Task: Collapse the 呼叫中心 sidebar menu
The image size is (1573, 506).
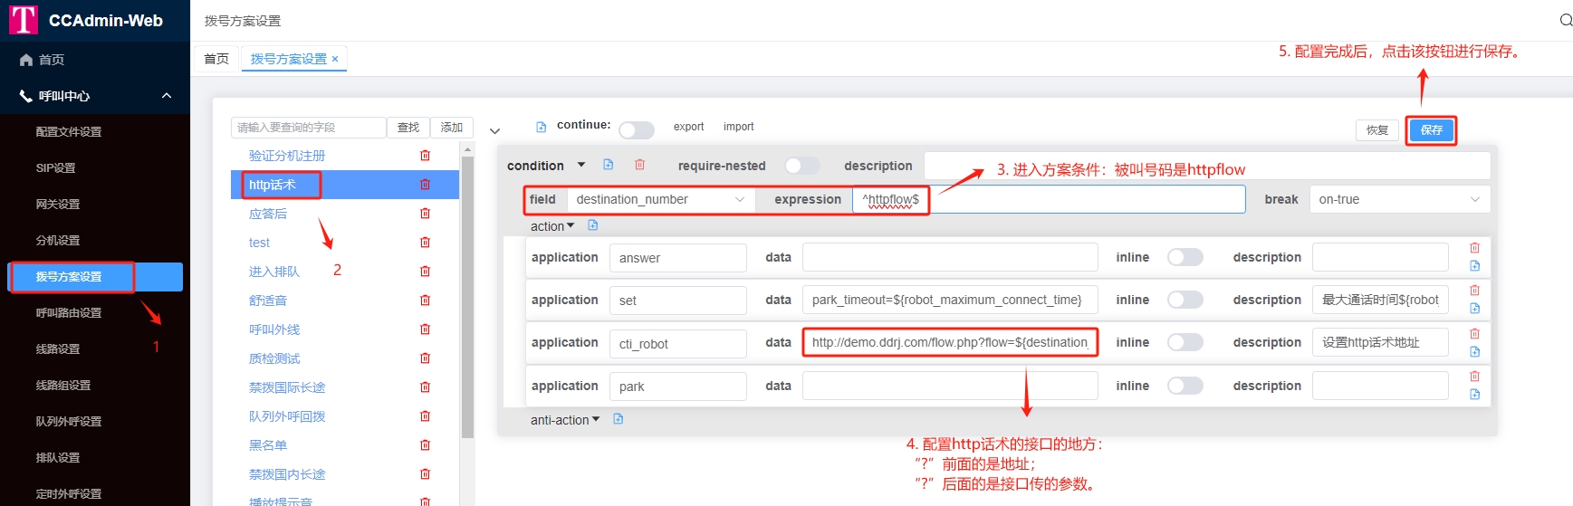Action: [167, 96]
